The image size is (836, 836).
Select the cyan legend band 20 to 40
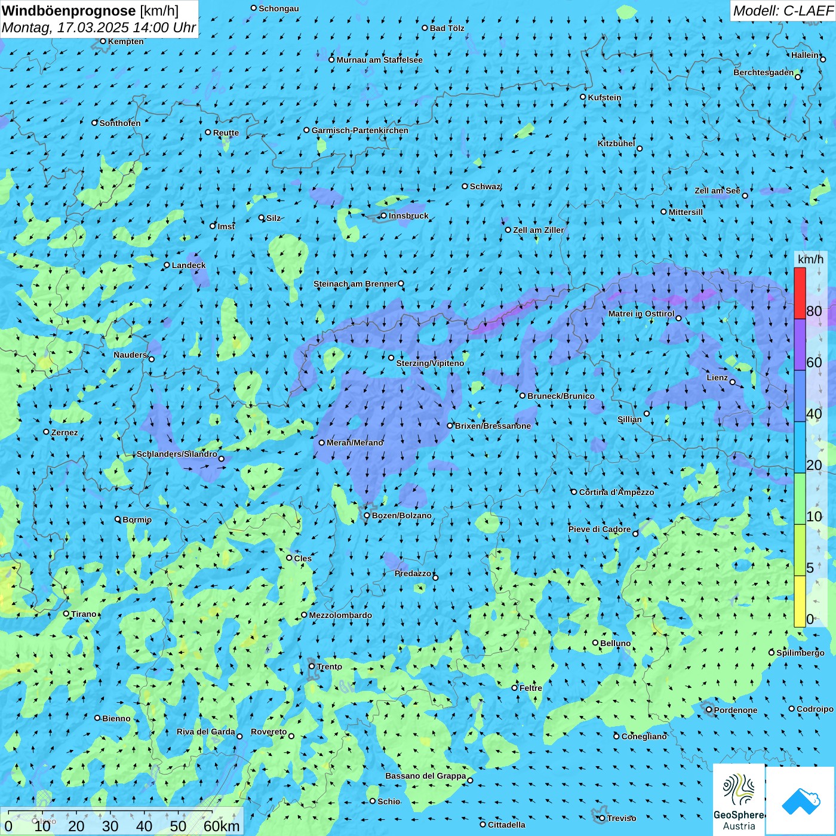(800, 448)
